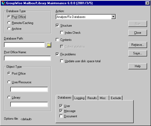The height and width of the screenshot is (126, 151).
Task: Switch to the Logging tab
Action: (79, 98)
